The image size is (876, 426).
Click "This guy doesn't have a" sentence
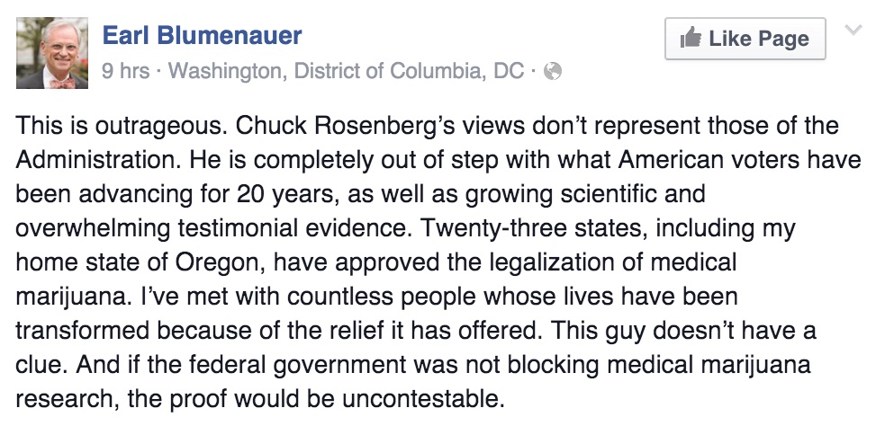coord(683,331)
